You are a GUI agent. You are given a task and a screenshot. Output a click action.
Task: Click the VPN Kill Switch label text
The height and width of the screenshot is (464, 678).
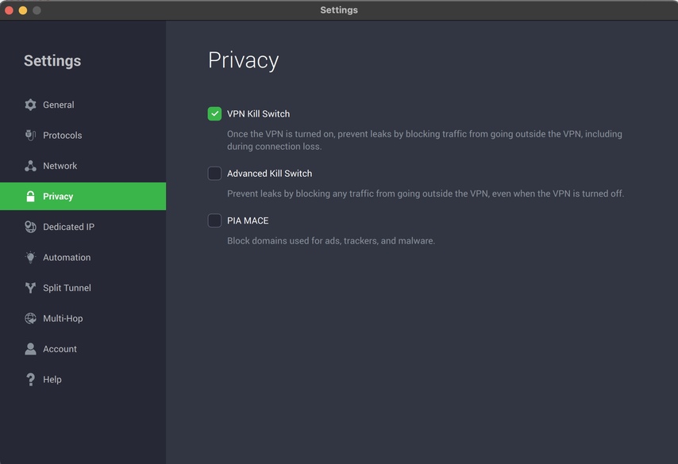258,114
